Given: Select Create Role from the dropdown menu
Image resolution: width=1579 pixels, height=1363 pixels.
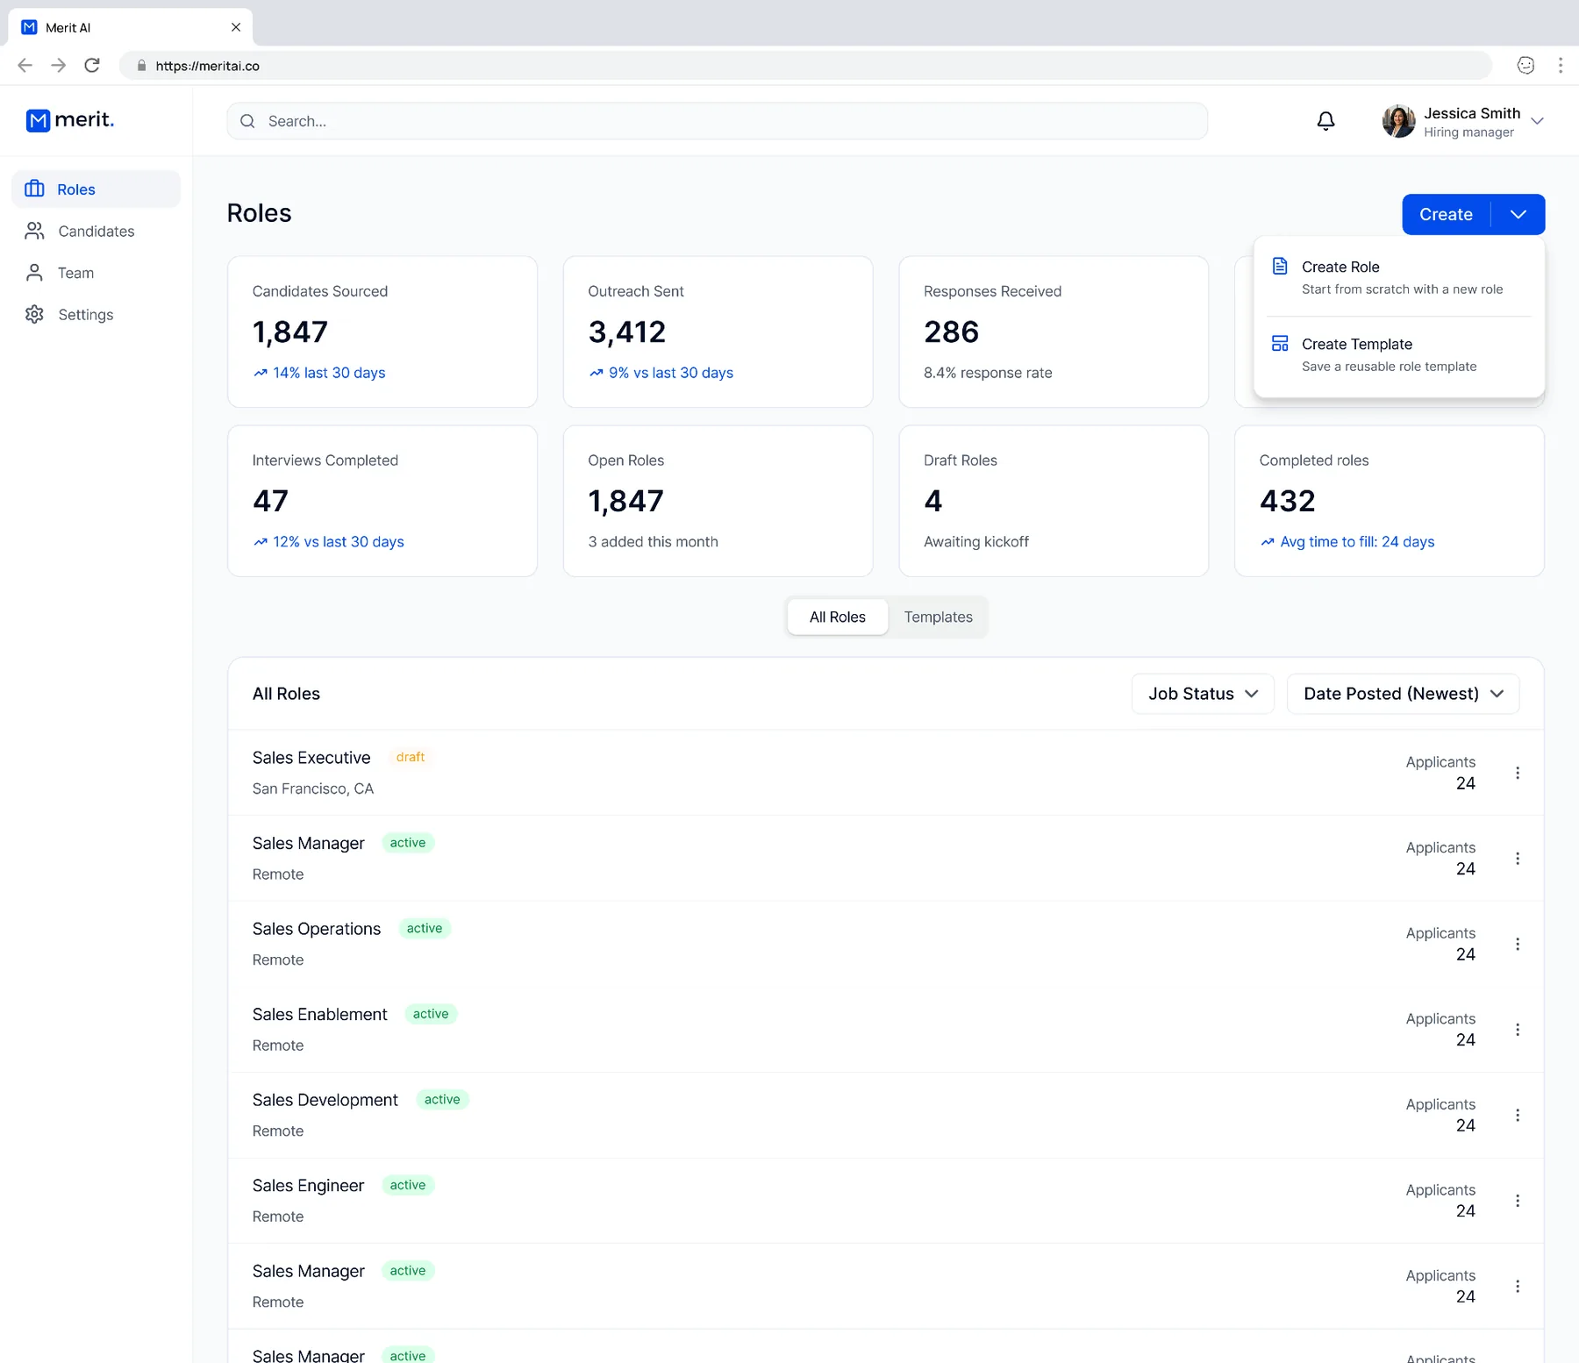Looking at the screenshot, I should (1399, 277).
